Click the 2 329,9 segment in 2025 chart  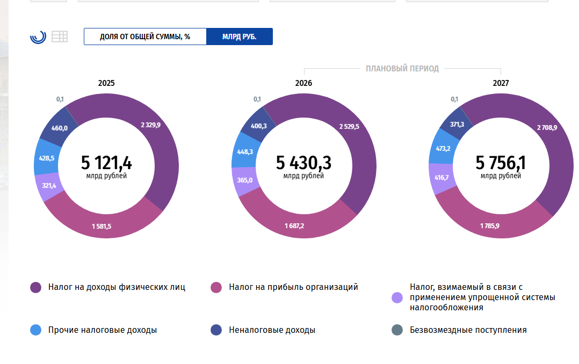click(x=151, y=125)
